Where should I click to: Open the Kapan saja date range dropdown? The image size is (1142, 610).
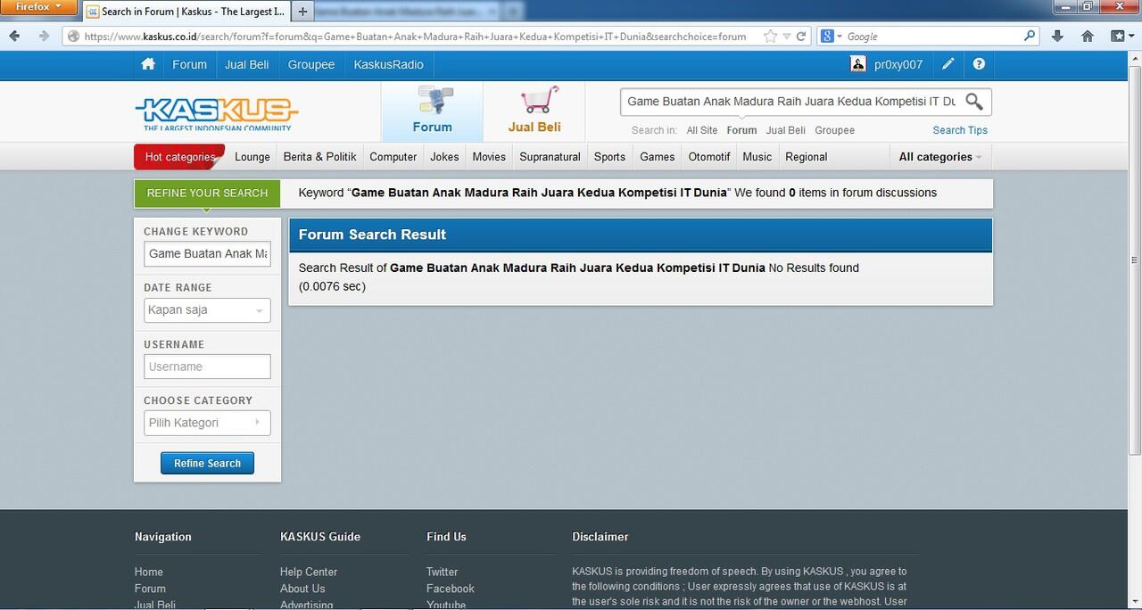click(207, 310)
